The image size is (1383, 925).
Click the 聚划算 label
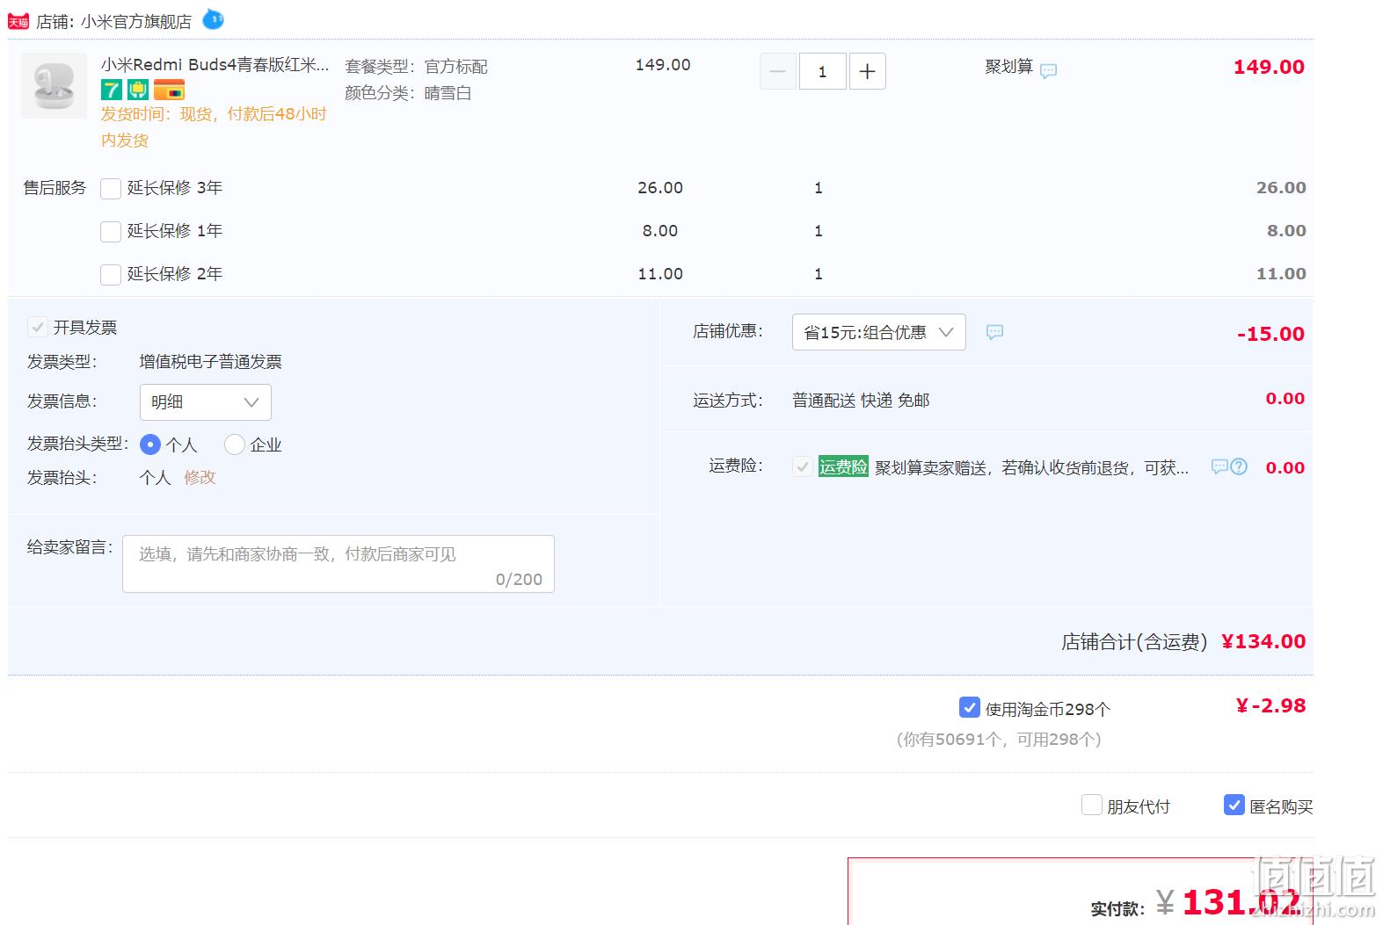click(1008, 67)
